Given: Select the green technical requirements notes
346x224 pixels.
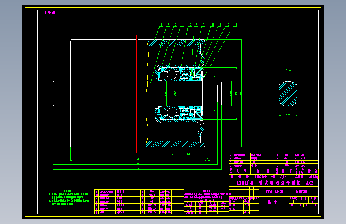Looking at the screenshot, I should (69, 198).
